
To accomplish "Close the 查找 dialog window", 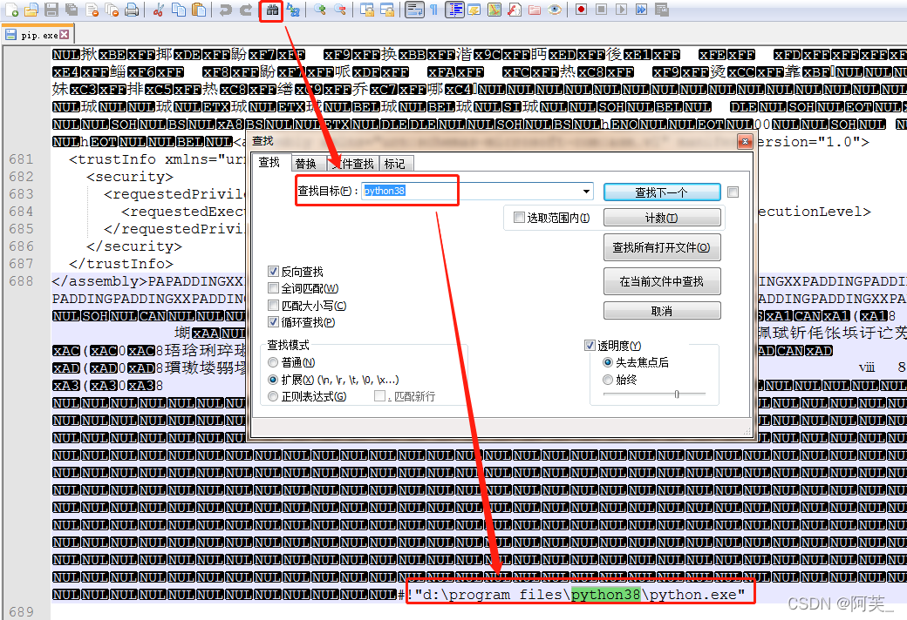I will pyautogui.click(x=745, y=141).
